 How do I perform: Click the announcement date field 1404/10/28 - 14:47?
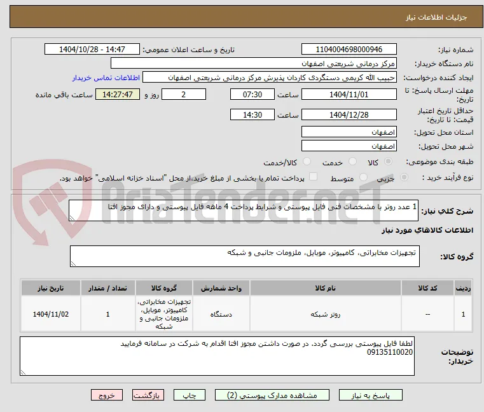[92, 50]
